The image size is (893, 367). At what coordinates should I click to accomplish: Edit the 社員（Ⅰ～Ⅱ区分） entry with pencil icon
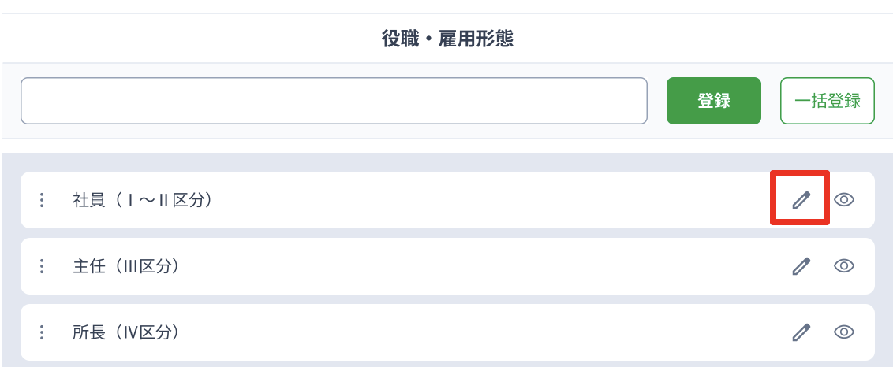tap(801, 200)
